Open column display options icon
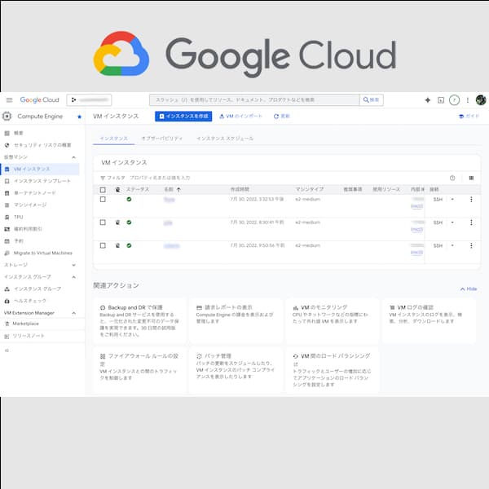 click(470, 178)
